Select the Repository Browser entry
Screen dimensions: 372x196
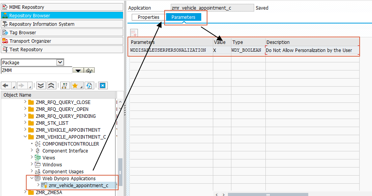[62, 16]
